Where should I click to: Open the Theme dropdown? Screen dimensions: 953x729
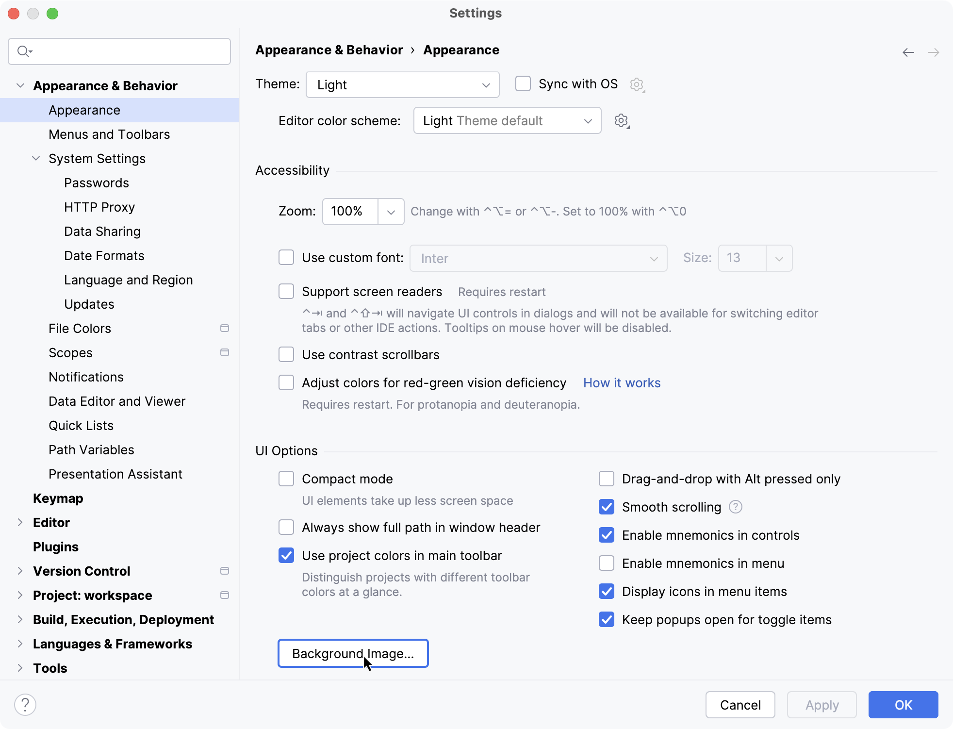pos(402,84)
